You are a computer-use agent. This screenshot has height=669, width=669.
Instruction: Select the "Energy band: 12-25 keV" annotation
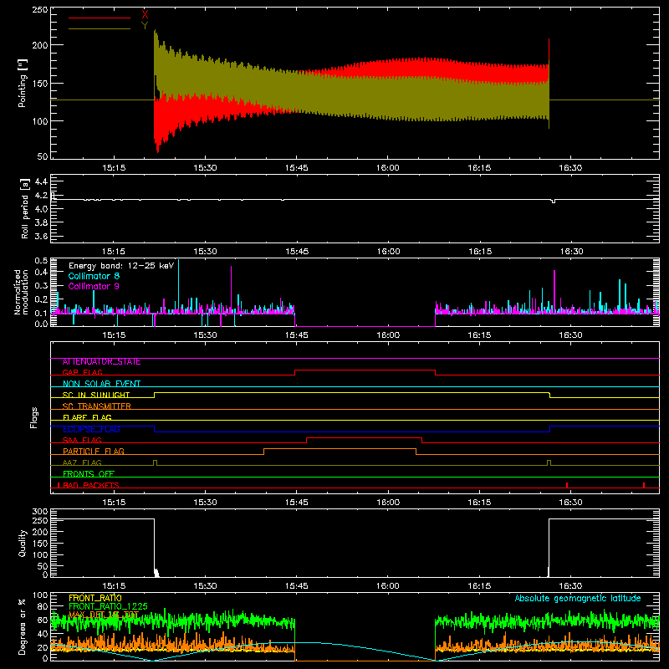(121, 266)
